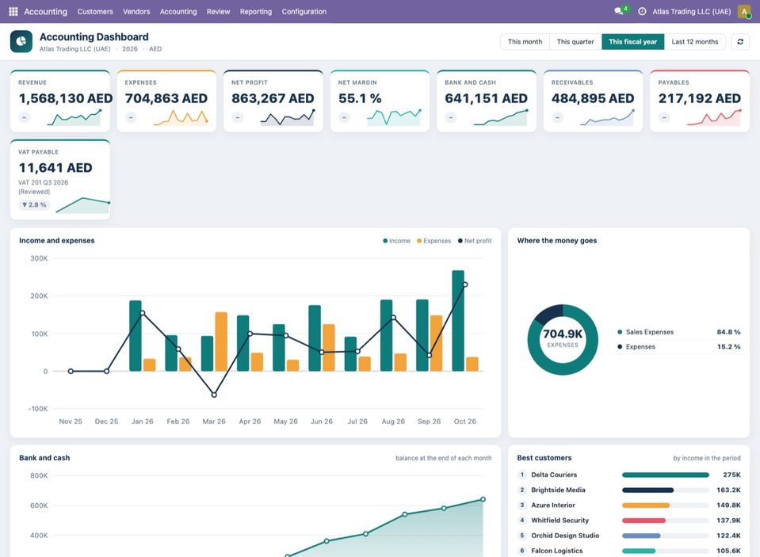Image resolution: width=760 pixels, height=557 pixels.
Task: Click the Net Margin card trend badge
Action: [344, 117]
